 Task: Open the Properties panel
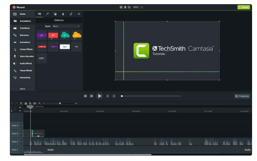pyautogui.click(x=242, y=96)
